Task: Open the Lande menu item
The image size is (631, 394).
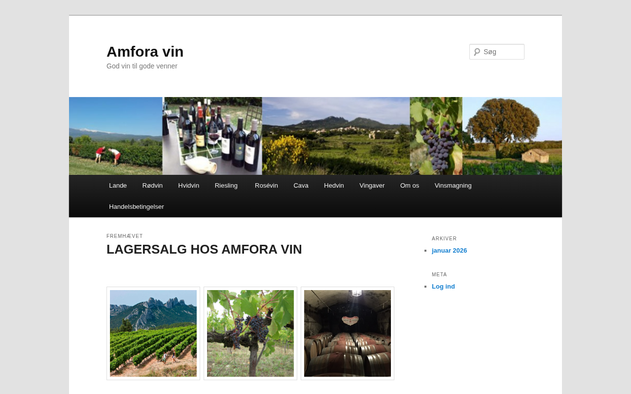Action: tap(118, 186)
